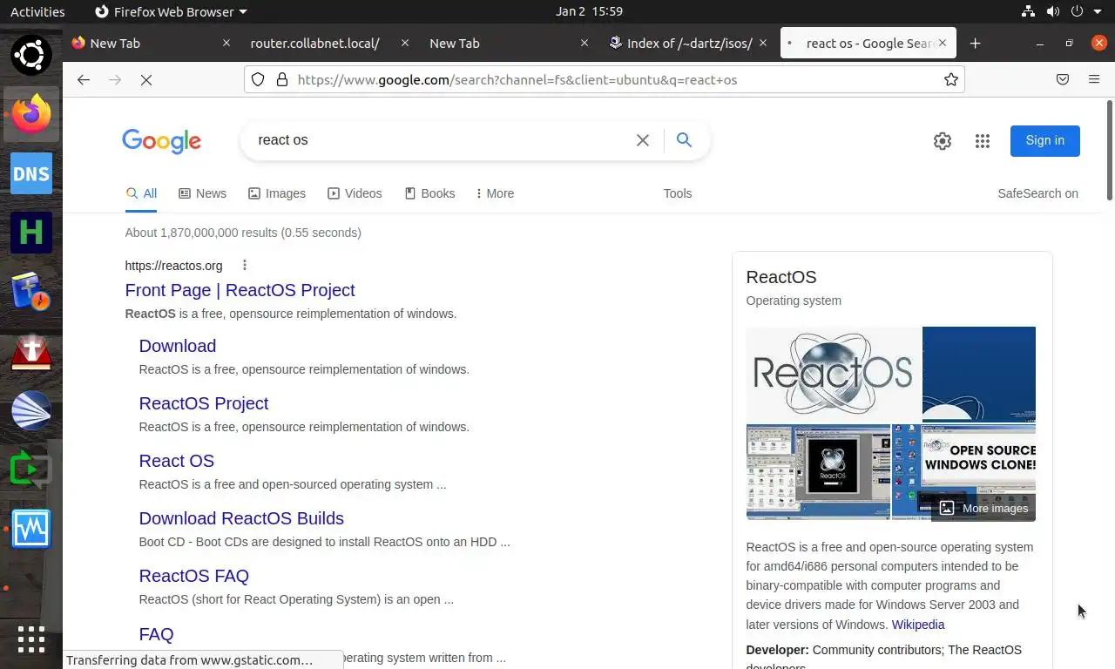This screenshot has height=669, width=1115.
Task: Click the Firefox back arrow button
Action: [x=84, y=79]
